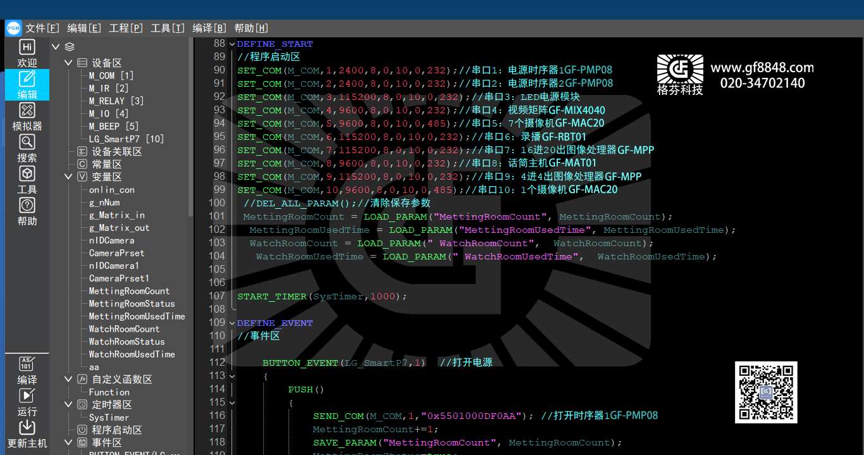The image size is (864, 455).
Task: Open the 文件[F] menu
Action: click(x=42, y=28)
